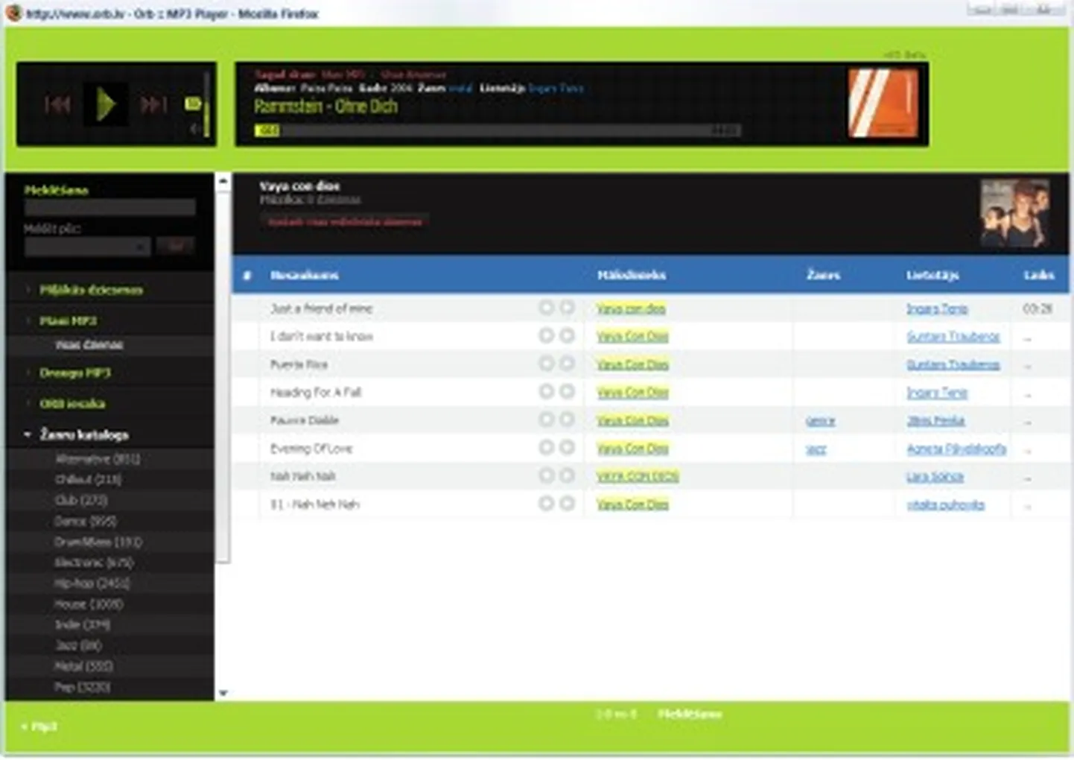Open user link in 'Just a friend of mine' row
This screenshot has width=1074, height=760.
click(937, 308)
